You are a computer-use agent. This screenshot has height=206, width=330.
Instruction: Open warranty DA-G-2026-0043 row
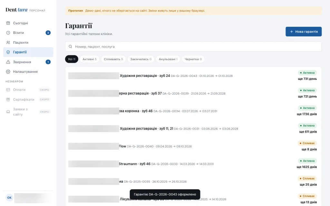click(x=193, y=76)
